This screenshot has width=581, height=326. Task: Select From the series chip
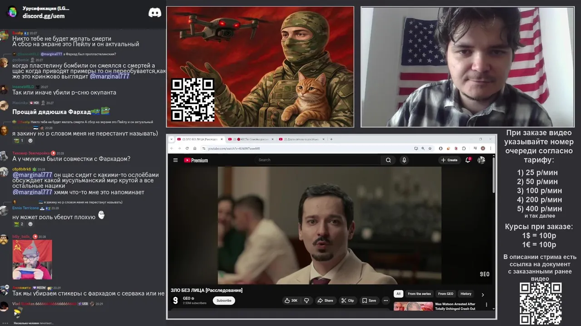click(419, 294)
